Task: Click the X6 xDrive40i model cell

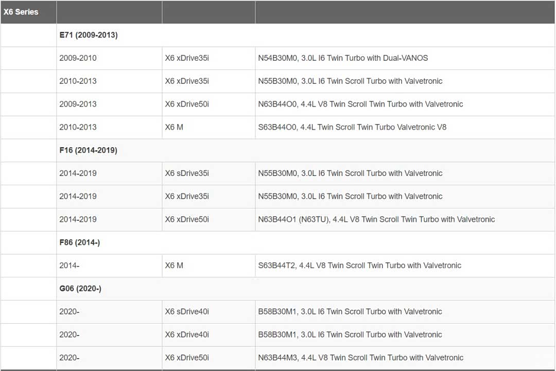Action: pyautogui.click(x=187, y=334)
